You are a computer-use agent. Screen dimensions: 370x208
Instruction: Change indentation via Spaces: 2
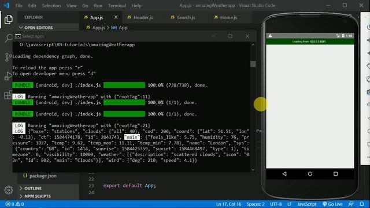(256, 204)
